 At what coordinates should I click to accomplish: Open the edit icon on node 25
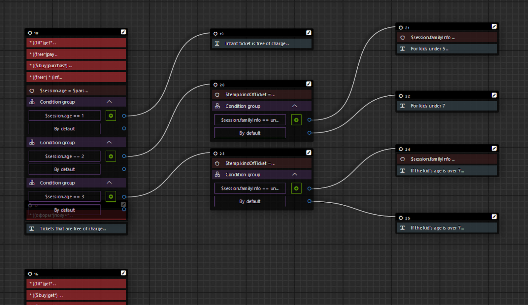pos(494,217)
